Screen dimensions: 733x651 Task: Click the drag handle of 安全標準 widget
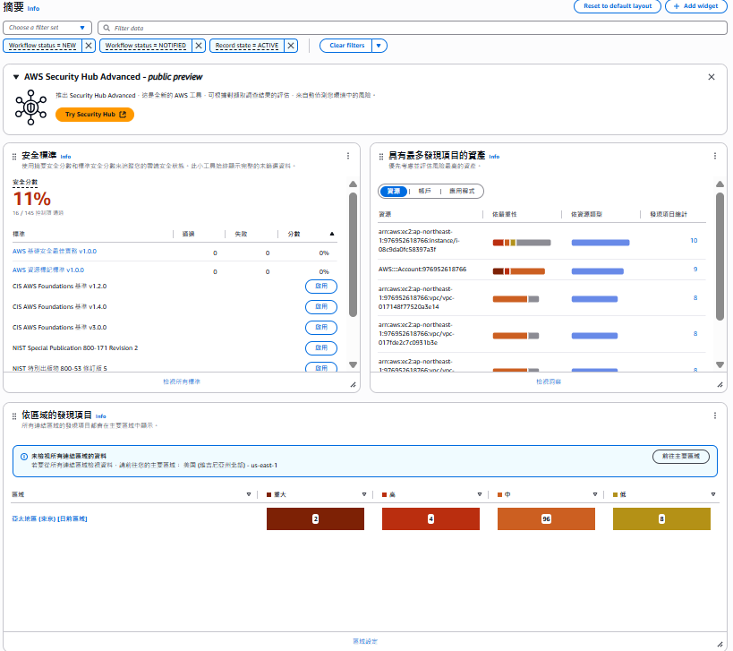pyautogui.click(x=14, y=156)
